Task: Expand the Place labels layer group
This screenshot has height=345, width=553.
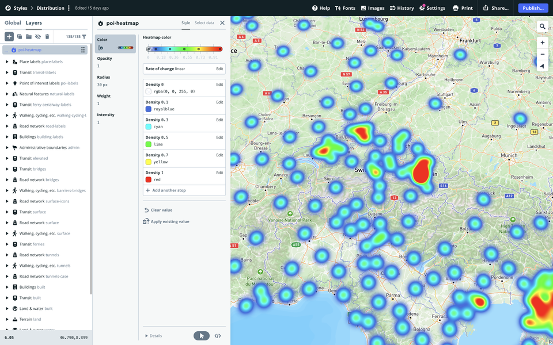Action: 7,62
